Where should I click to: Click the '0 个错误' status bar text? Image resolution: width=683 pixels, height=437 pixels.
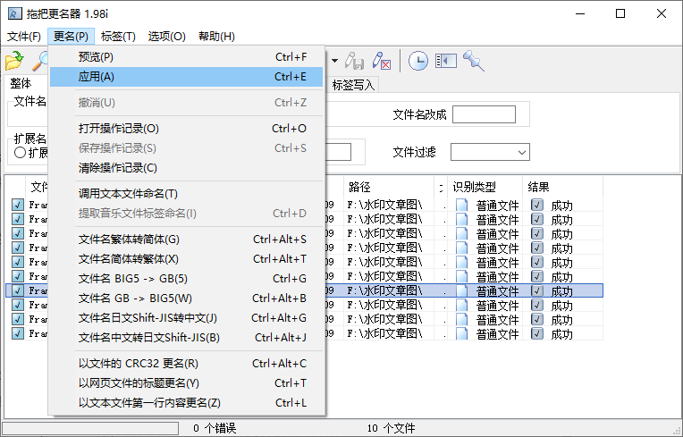click(215, 428)
